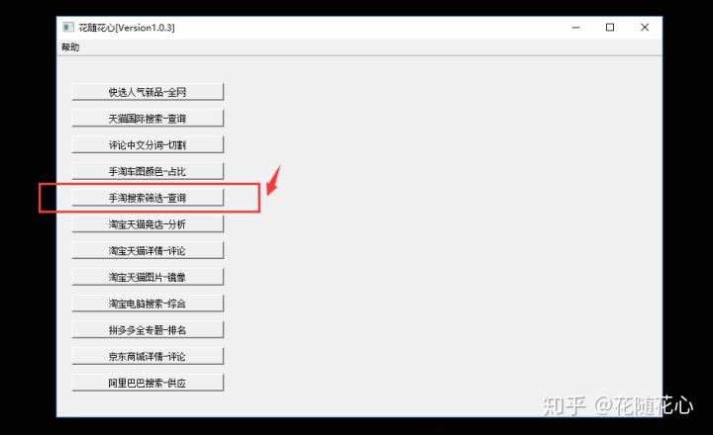
Task: Start 淘宝天猫详情-评论 function
Action: click(148, 251)
